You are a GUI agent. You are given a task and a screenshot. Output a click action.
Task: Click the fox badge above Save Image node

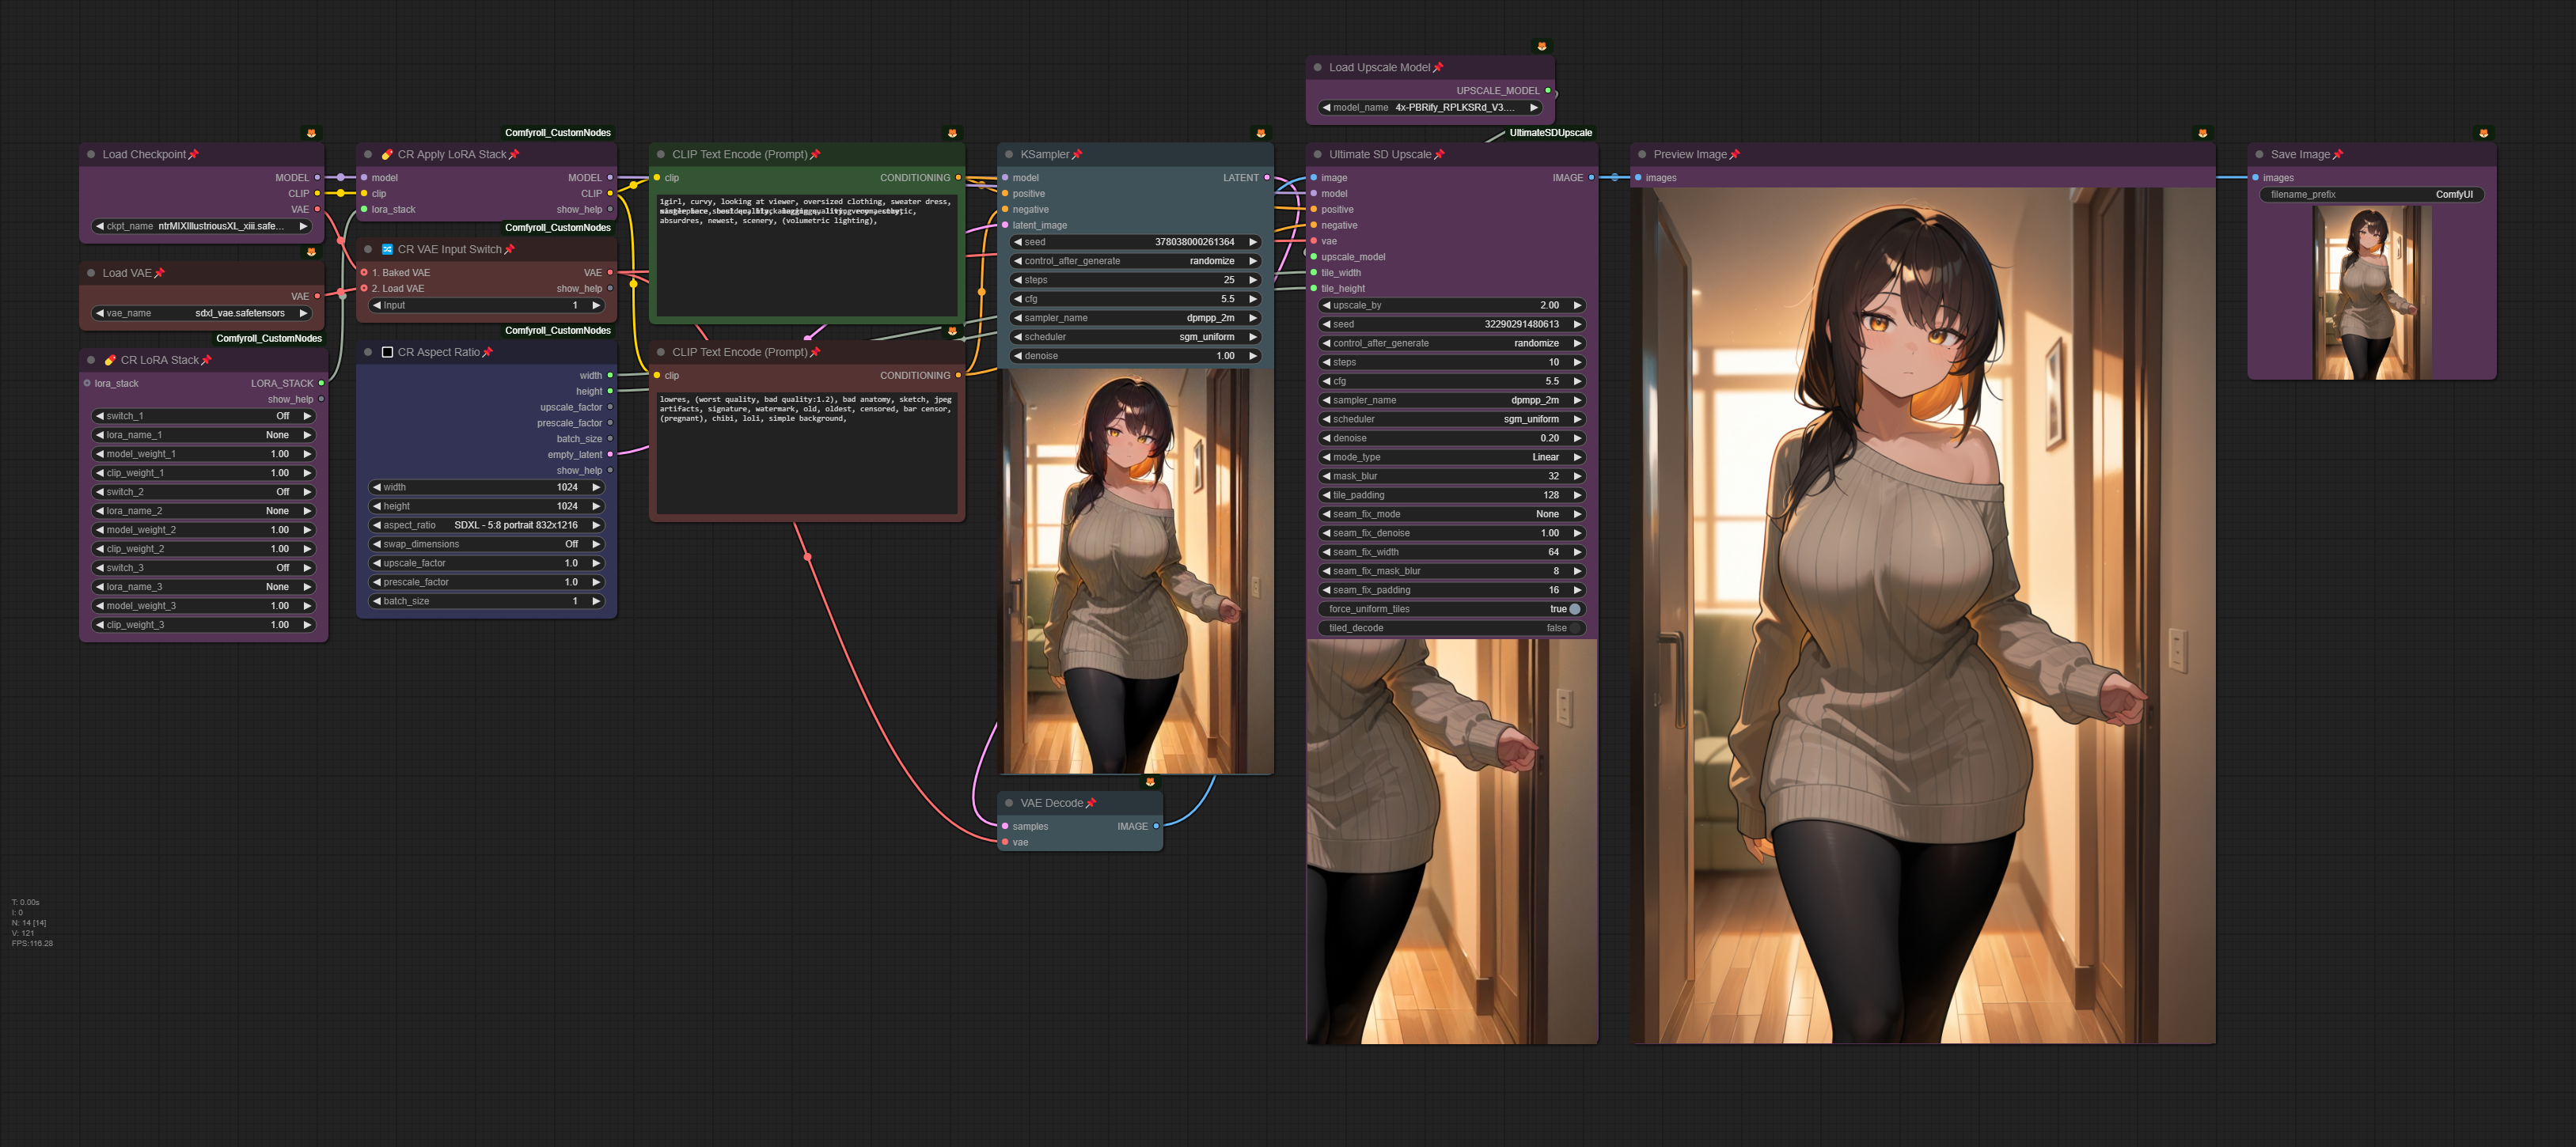pos(2483,133)
